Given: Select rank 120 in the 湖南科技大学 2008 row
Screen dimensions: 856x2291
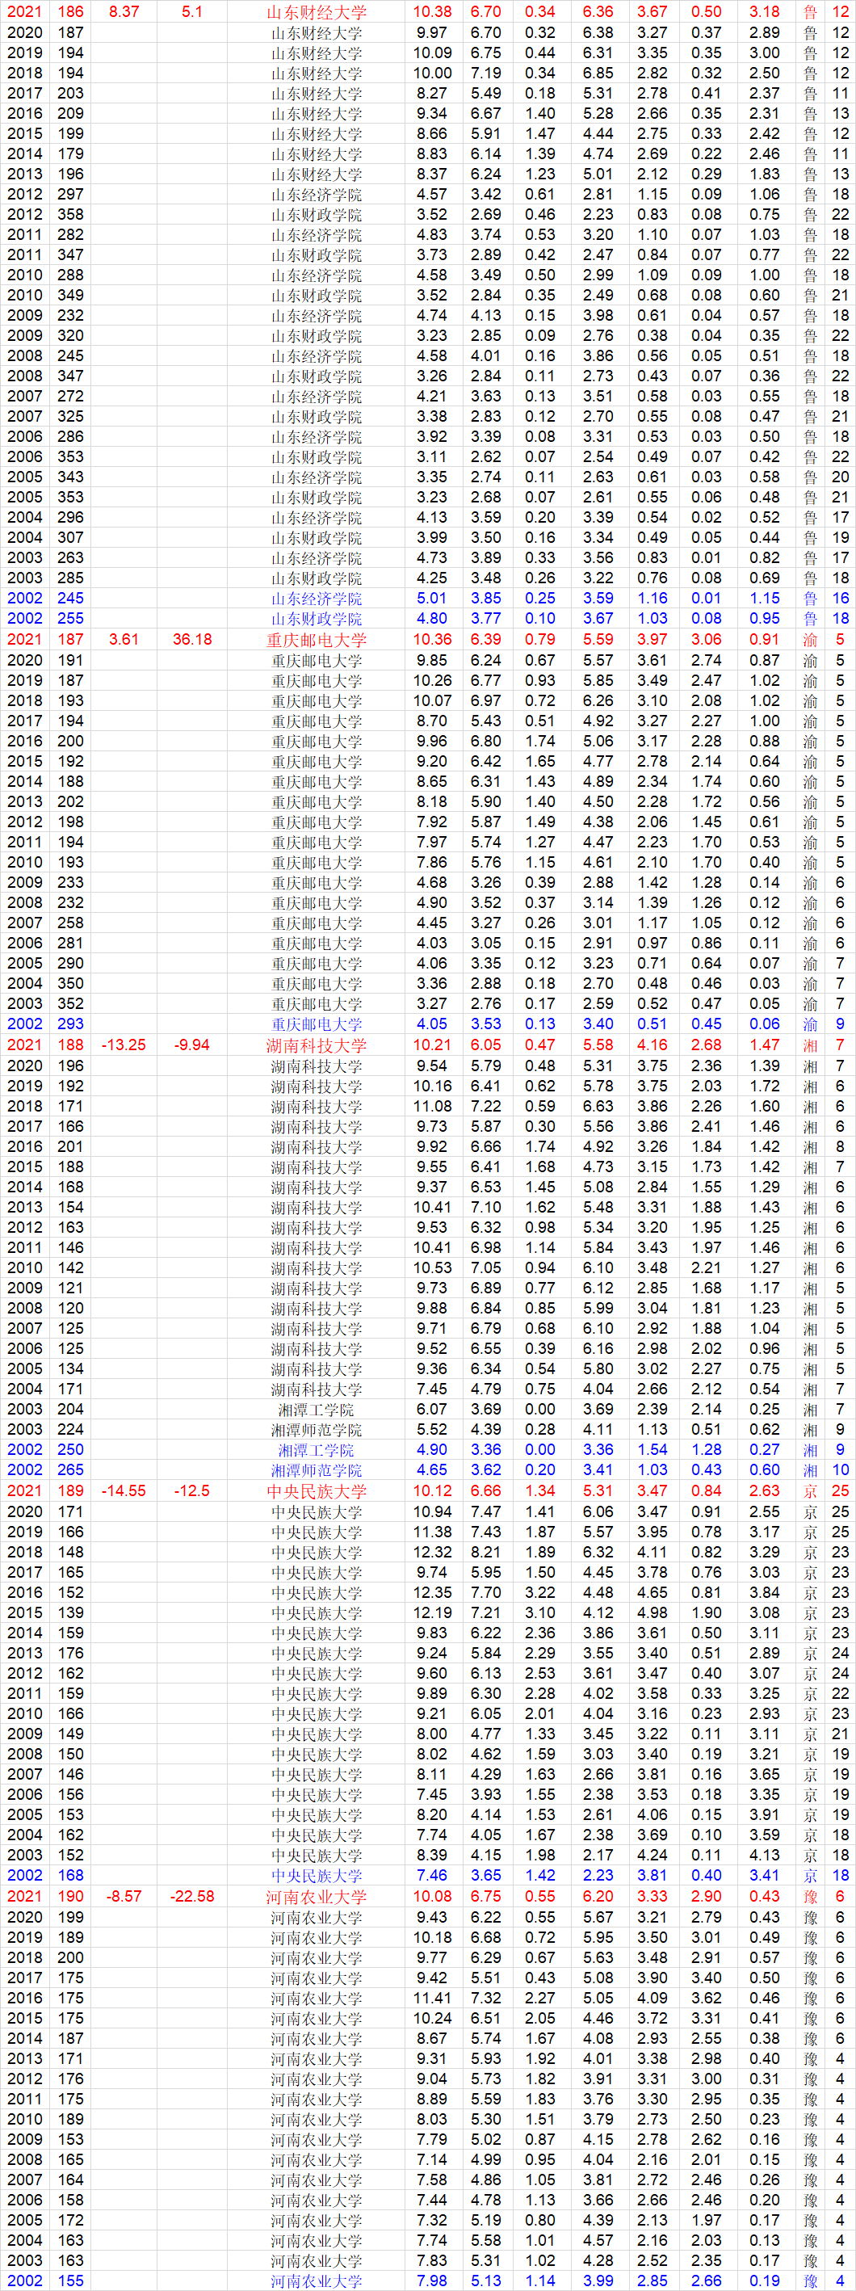Looking at the screenshot, I should [x=70, y=1308].
